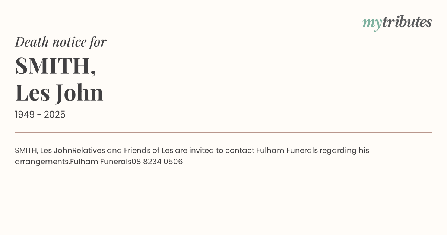
Task: Click the death year 2025
Action: click(x=55, y=115)
